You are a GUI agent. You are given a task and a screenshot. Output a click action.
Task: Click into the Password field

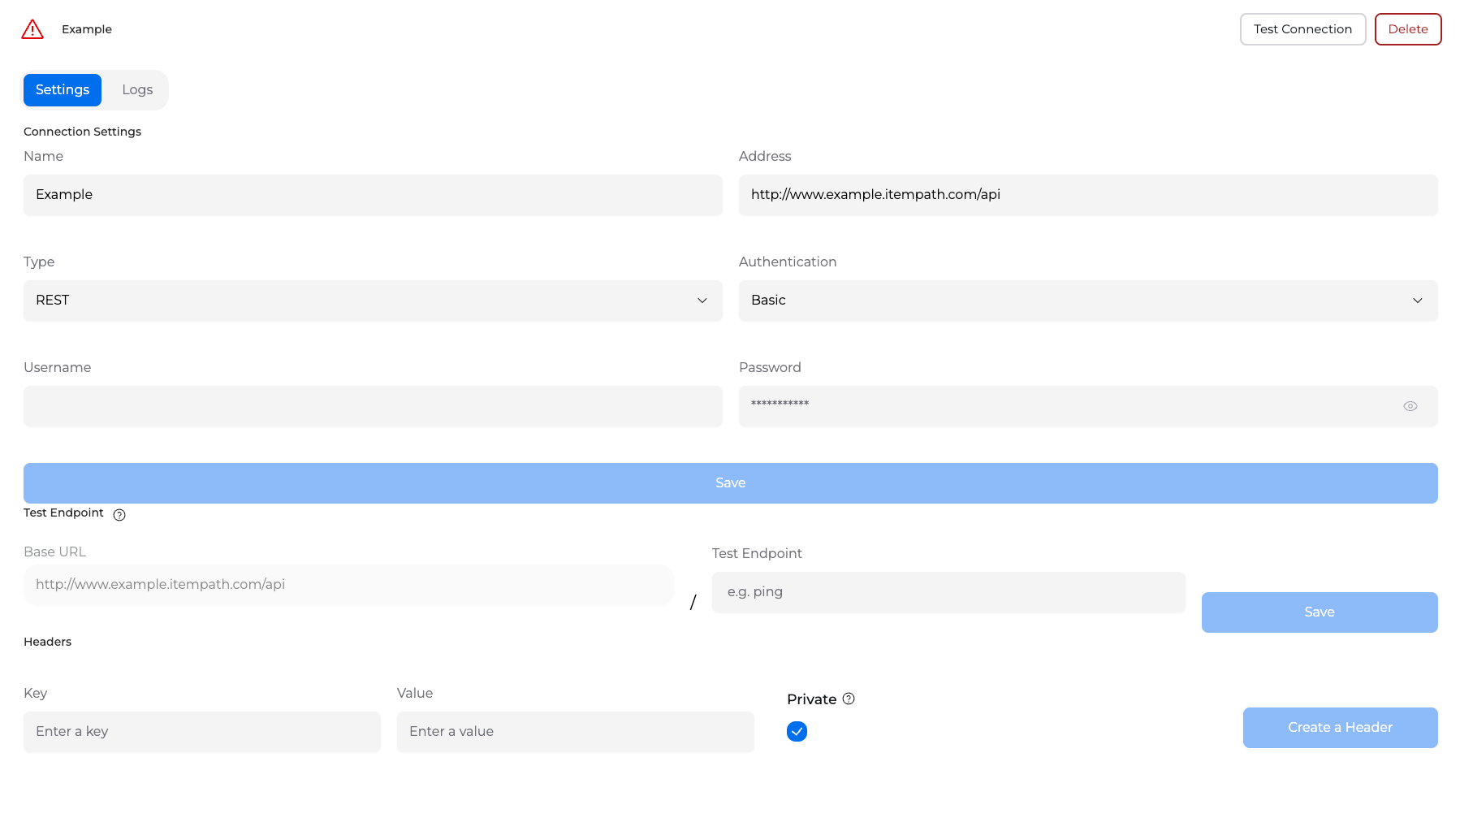click(1088, 406)
